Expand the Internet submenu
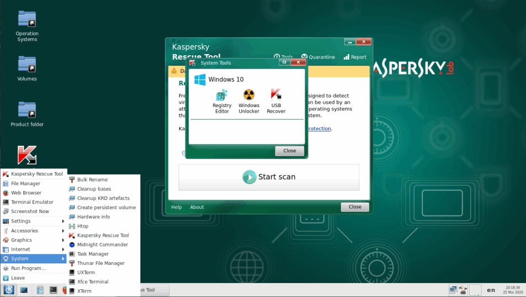 tap(34, 250)
